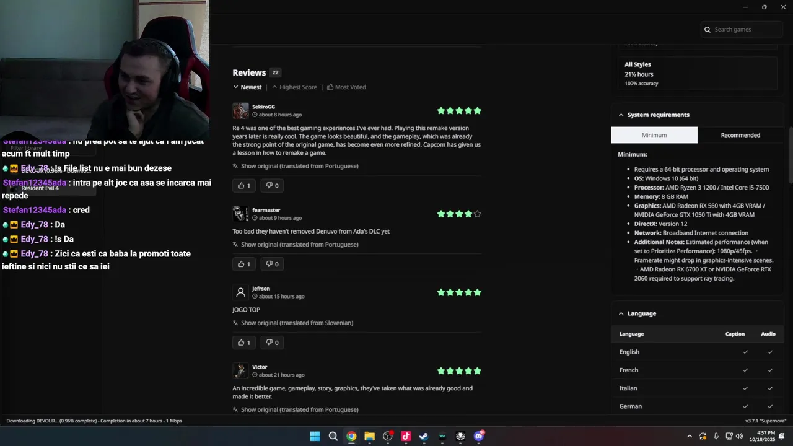Click the star rating on Jefrson's review
The width and height of the screenshot is (793, 446).
tap(459, 292)
